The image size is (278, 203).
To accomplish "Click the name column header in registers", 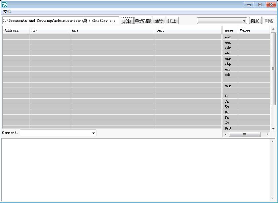I will point(230,30).
